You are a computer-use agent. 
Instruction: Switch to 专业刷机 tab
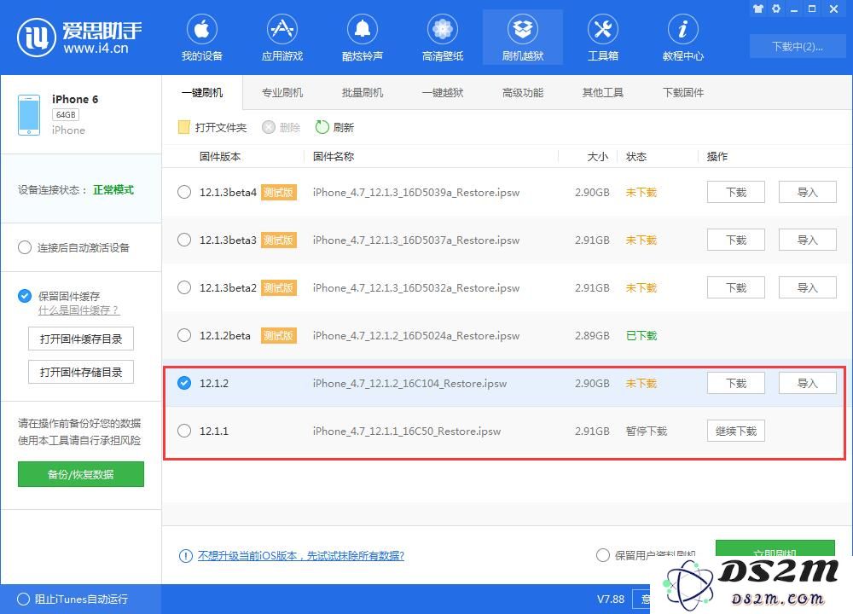click(281, 92)
